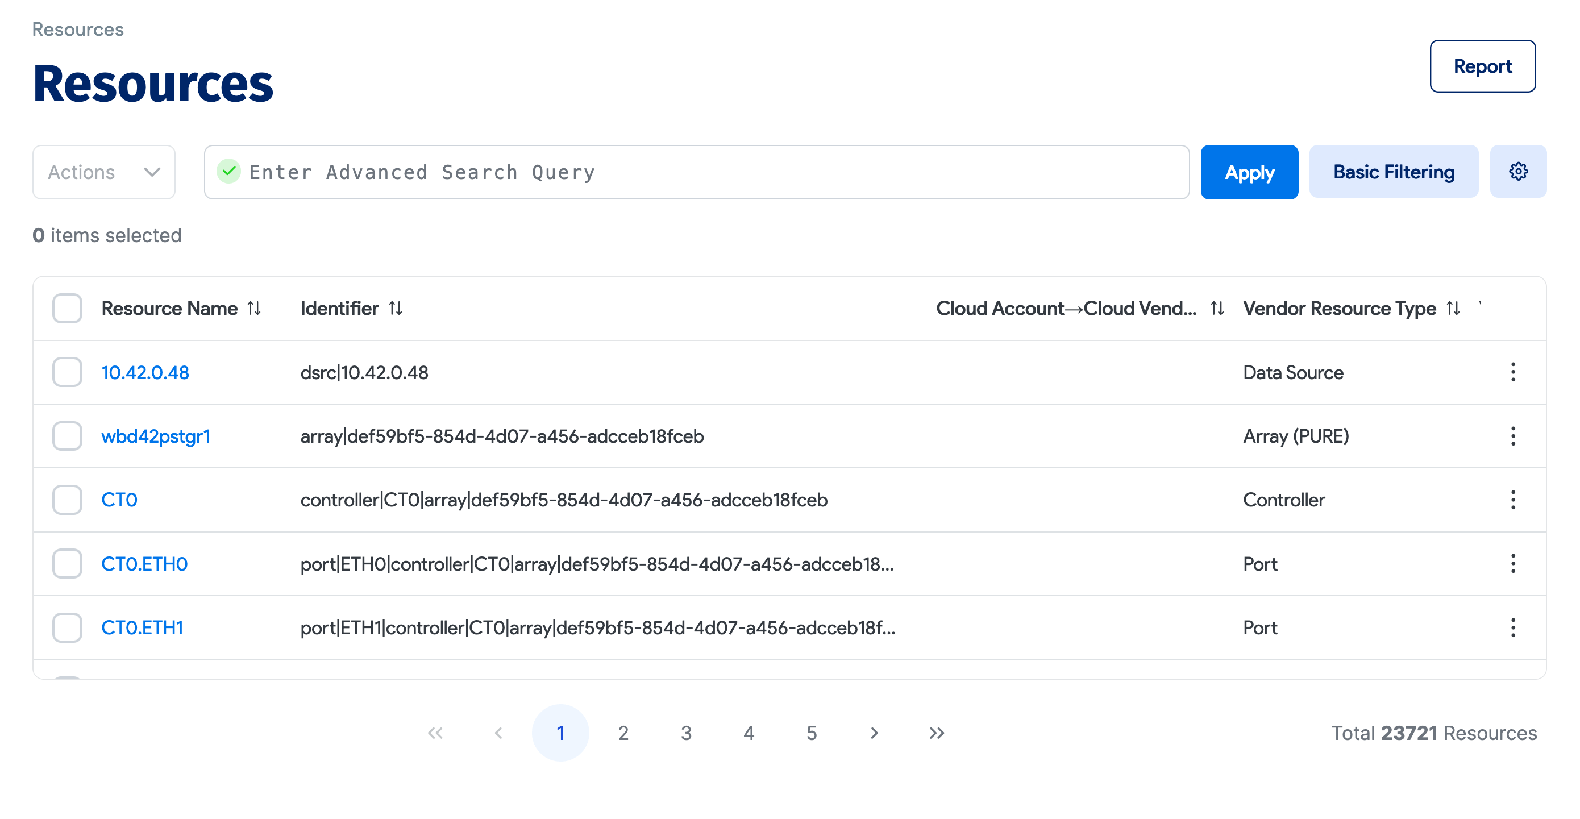Open row actions for wbd42pstgr1
The image size is (1580, 819).
[1514, 435]
